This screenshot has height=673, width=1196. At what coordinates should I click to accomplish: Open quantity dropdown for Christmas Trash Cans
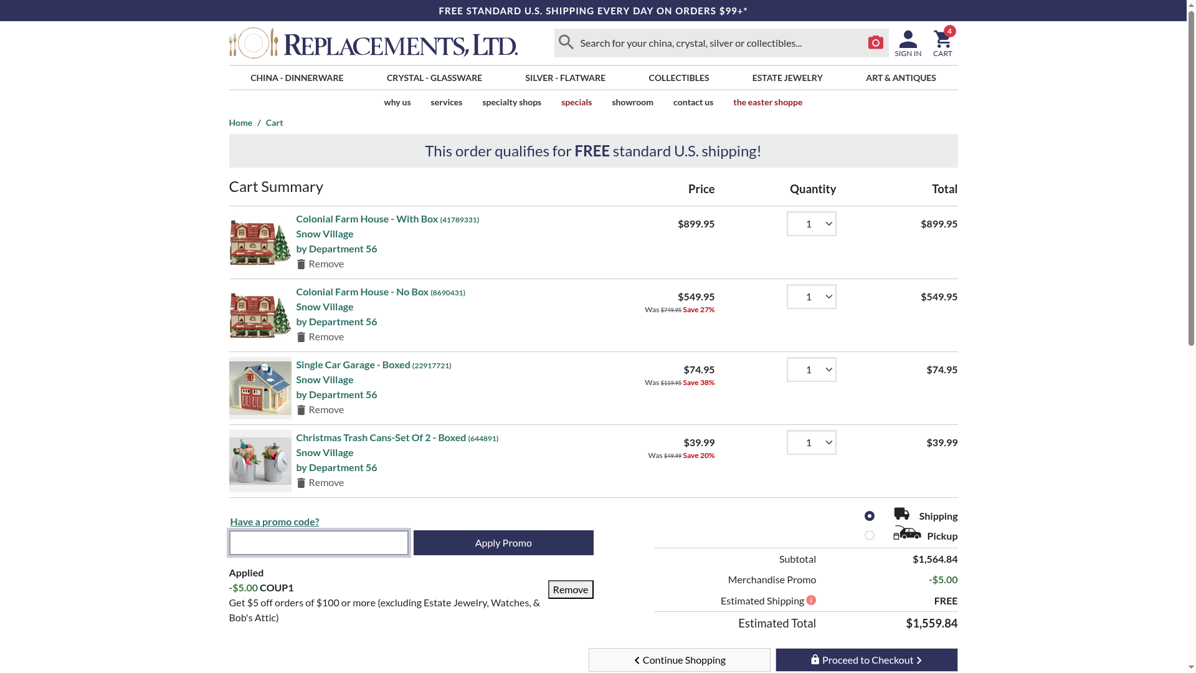(811, 442)
